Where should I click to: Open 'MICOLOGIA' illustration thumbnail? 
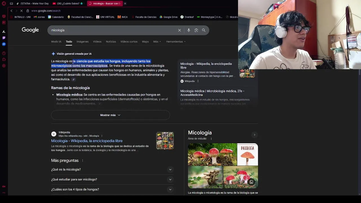tap(248, 155)
